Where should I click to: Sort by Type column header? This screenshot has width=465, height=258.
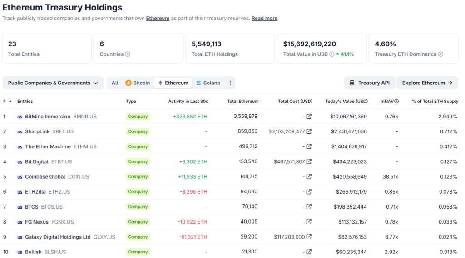click(131, 101)
